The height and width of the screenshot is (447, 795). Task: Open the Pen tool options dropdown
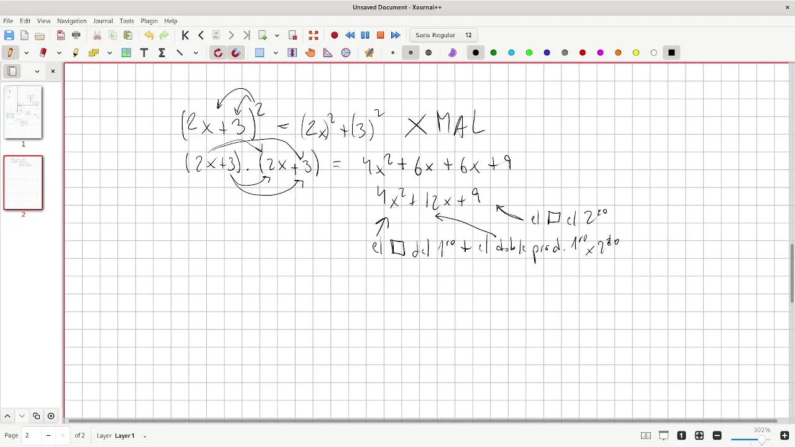[x=26, y=53]
